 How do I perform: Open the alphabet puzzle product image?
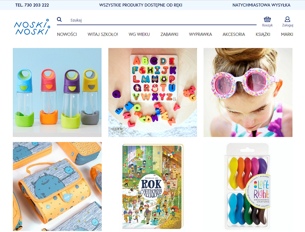pyautogui.click(x=152, y=92)
